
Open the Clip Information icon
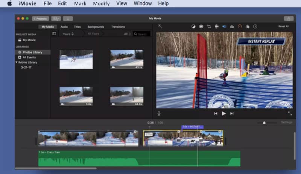pyautogui.click(x=255, y=27)
